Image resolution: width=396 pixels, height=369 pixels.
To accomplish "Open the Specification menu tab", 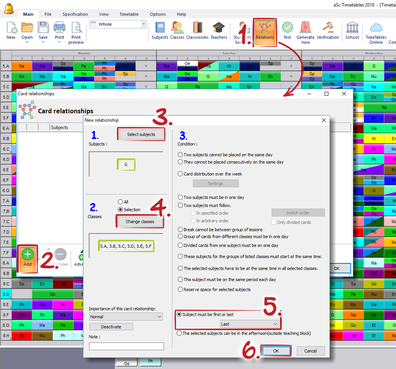I will [75, 14].
